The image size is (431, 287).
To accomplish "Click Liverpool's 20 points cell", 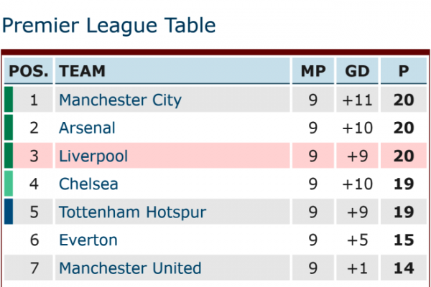I will coord(404,156).
